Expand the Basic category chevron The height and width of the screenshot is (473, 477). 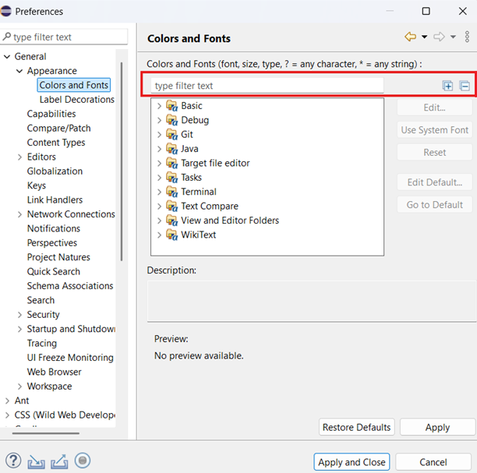click(159, 106)
